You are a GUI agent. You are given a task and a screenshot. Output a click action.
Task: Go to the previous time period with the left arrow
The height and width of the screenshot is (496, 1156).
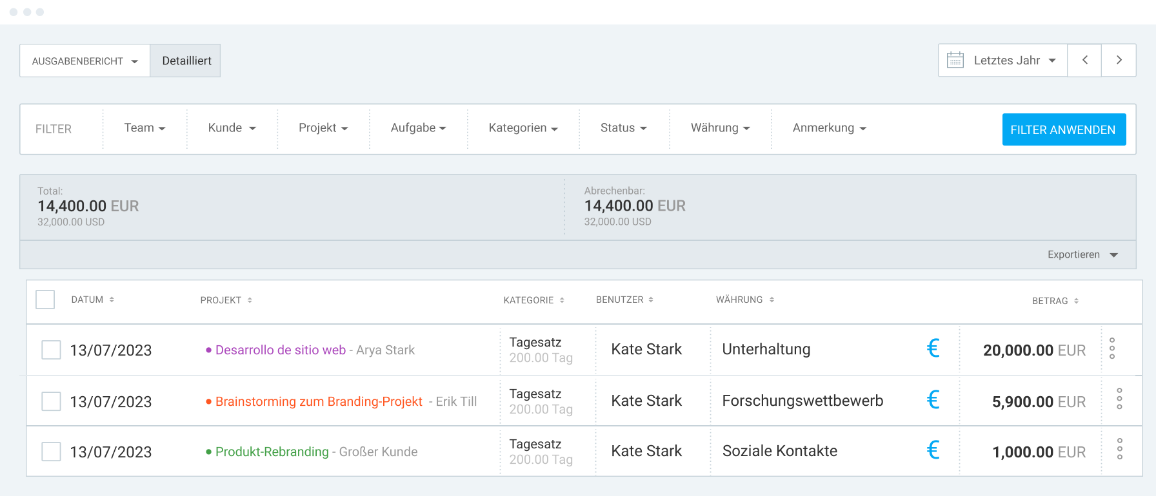coord(1085,60)
